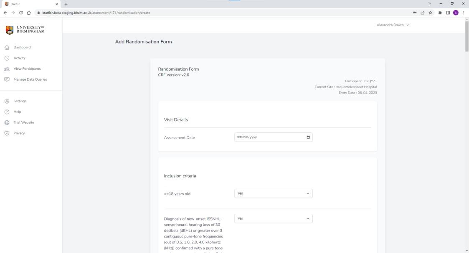Click the Settings gear icon in sidebar

pos(7,101)
